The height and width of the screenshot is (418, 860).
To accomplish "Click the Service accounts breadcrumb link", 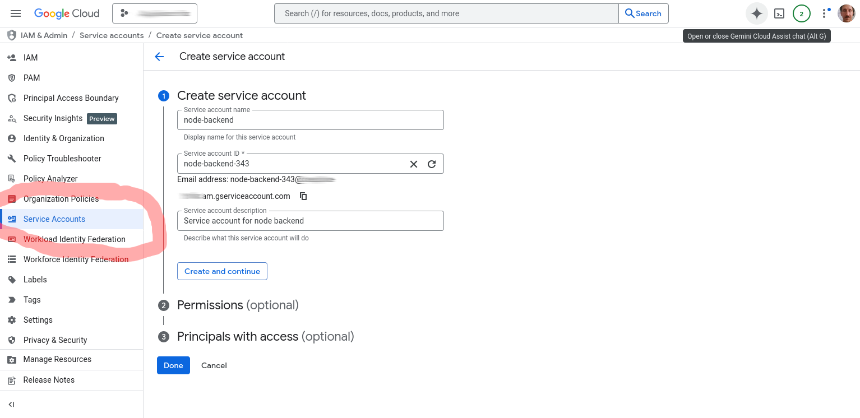I will coord(112,35).
